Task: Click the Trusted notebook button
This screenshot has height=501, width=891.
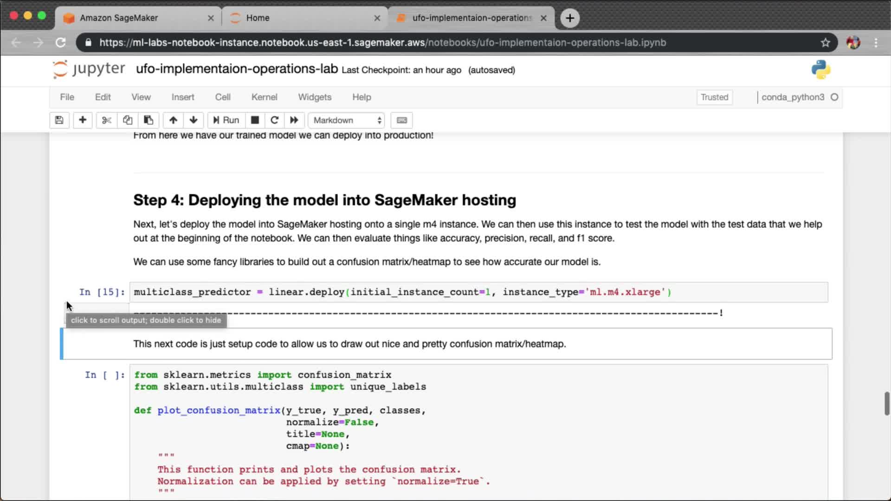Action: click(x=714, y=97)
